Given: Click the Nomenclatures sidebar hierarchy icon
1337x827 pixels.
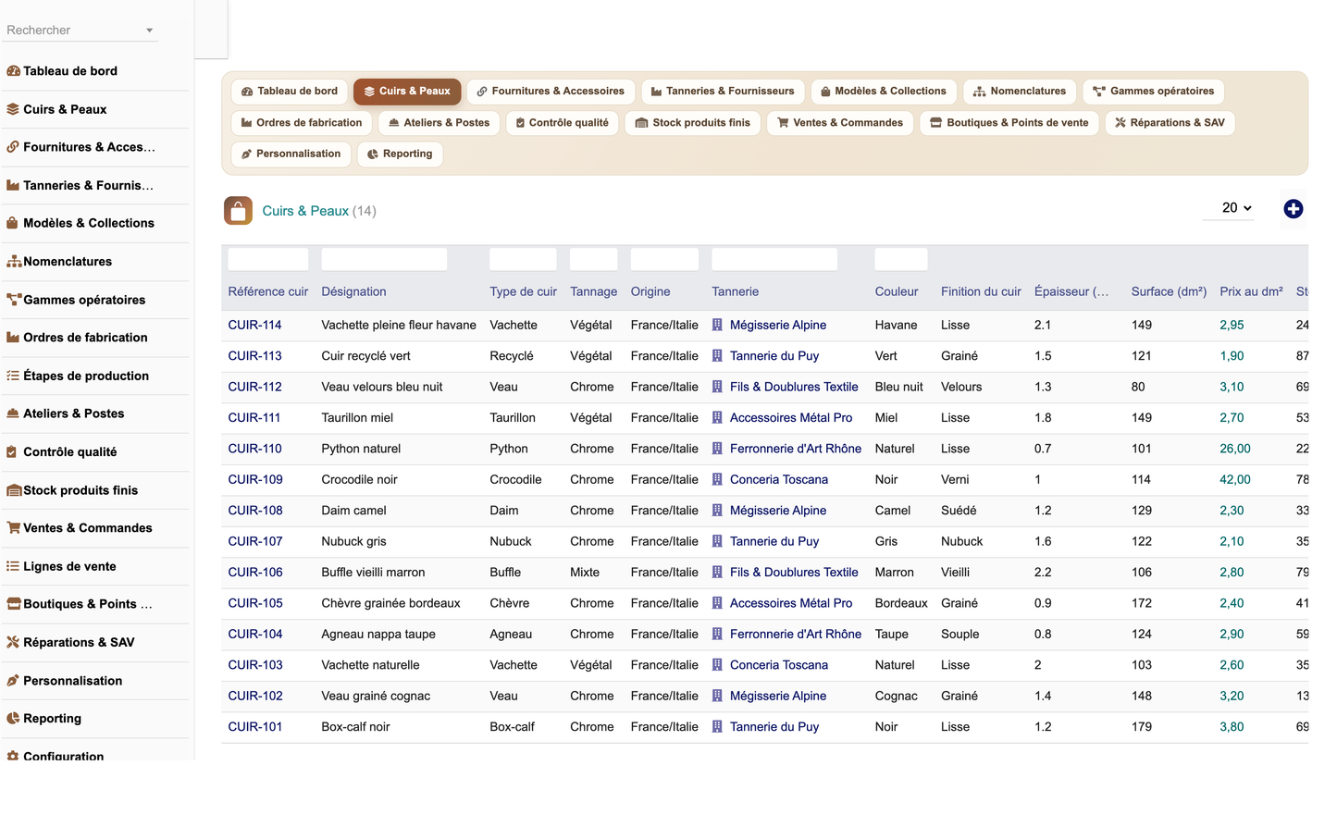Looking at the screenshot, I should [14, 262].
